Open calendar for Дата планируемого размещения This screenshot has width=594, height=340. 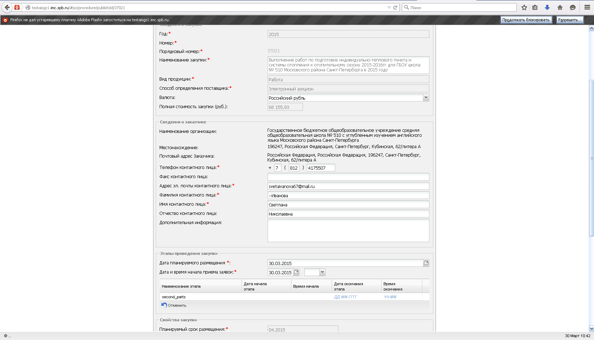[426, 263]
